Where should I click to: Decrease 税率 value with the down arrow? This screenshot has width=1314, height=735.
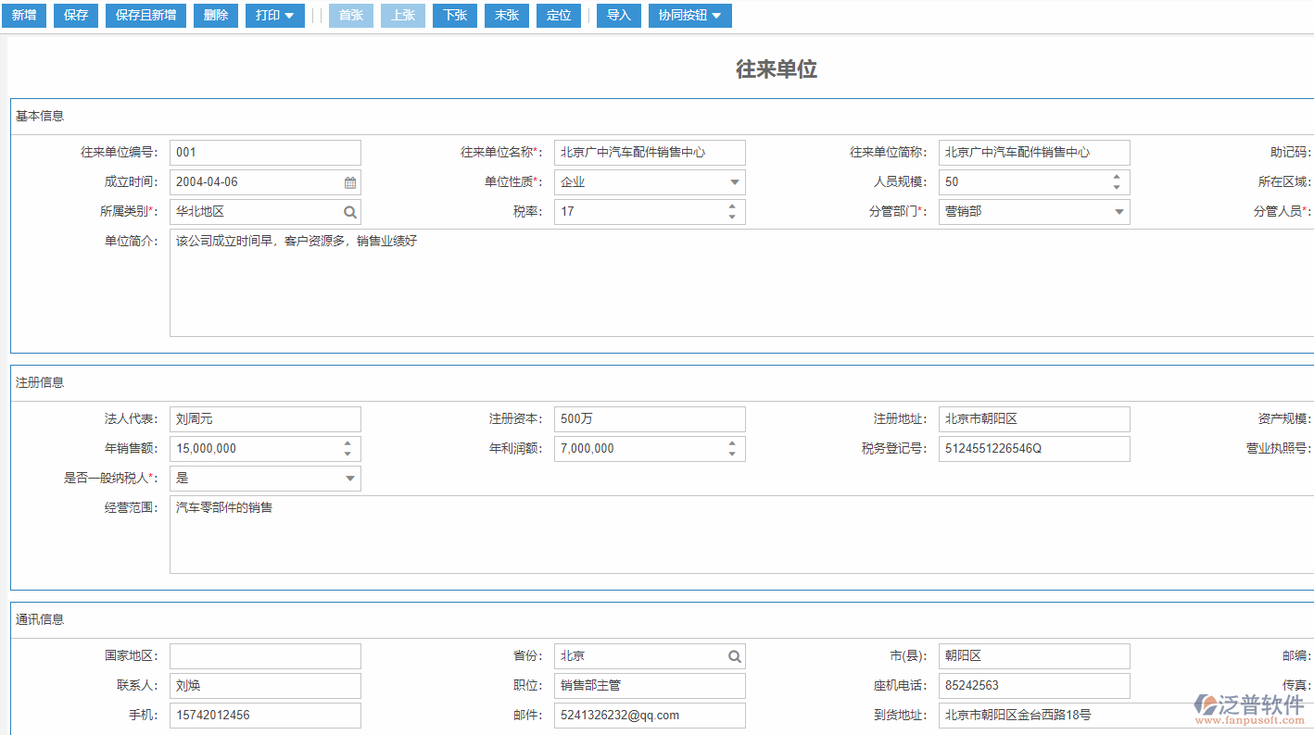click(x=732, y=217)
